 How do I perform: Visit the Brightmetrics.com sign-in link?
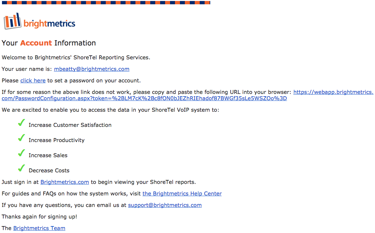pos(65,182)
